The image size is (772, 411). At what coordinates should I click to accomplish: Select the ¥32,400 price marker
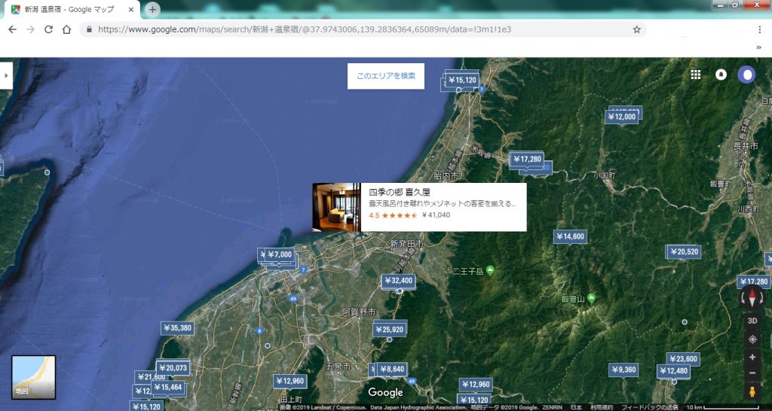coord(399,281)
